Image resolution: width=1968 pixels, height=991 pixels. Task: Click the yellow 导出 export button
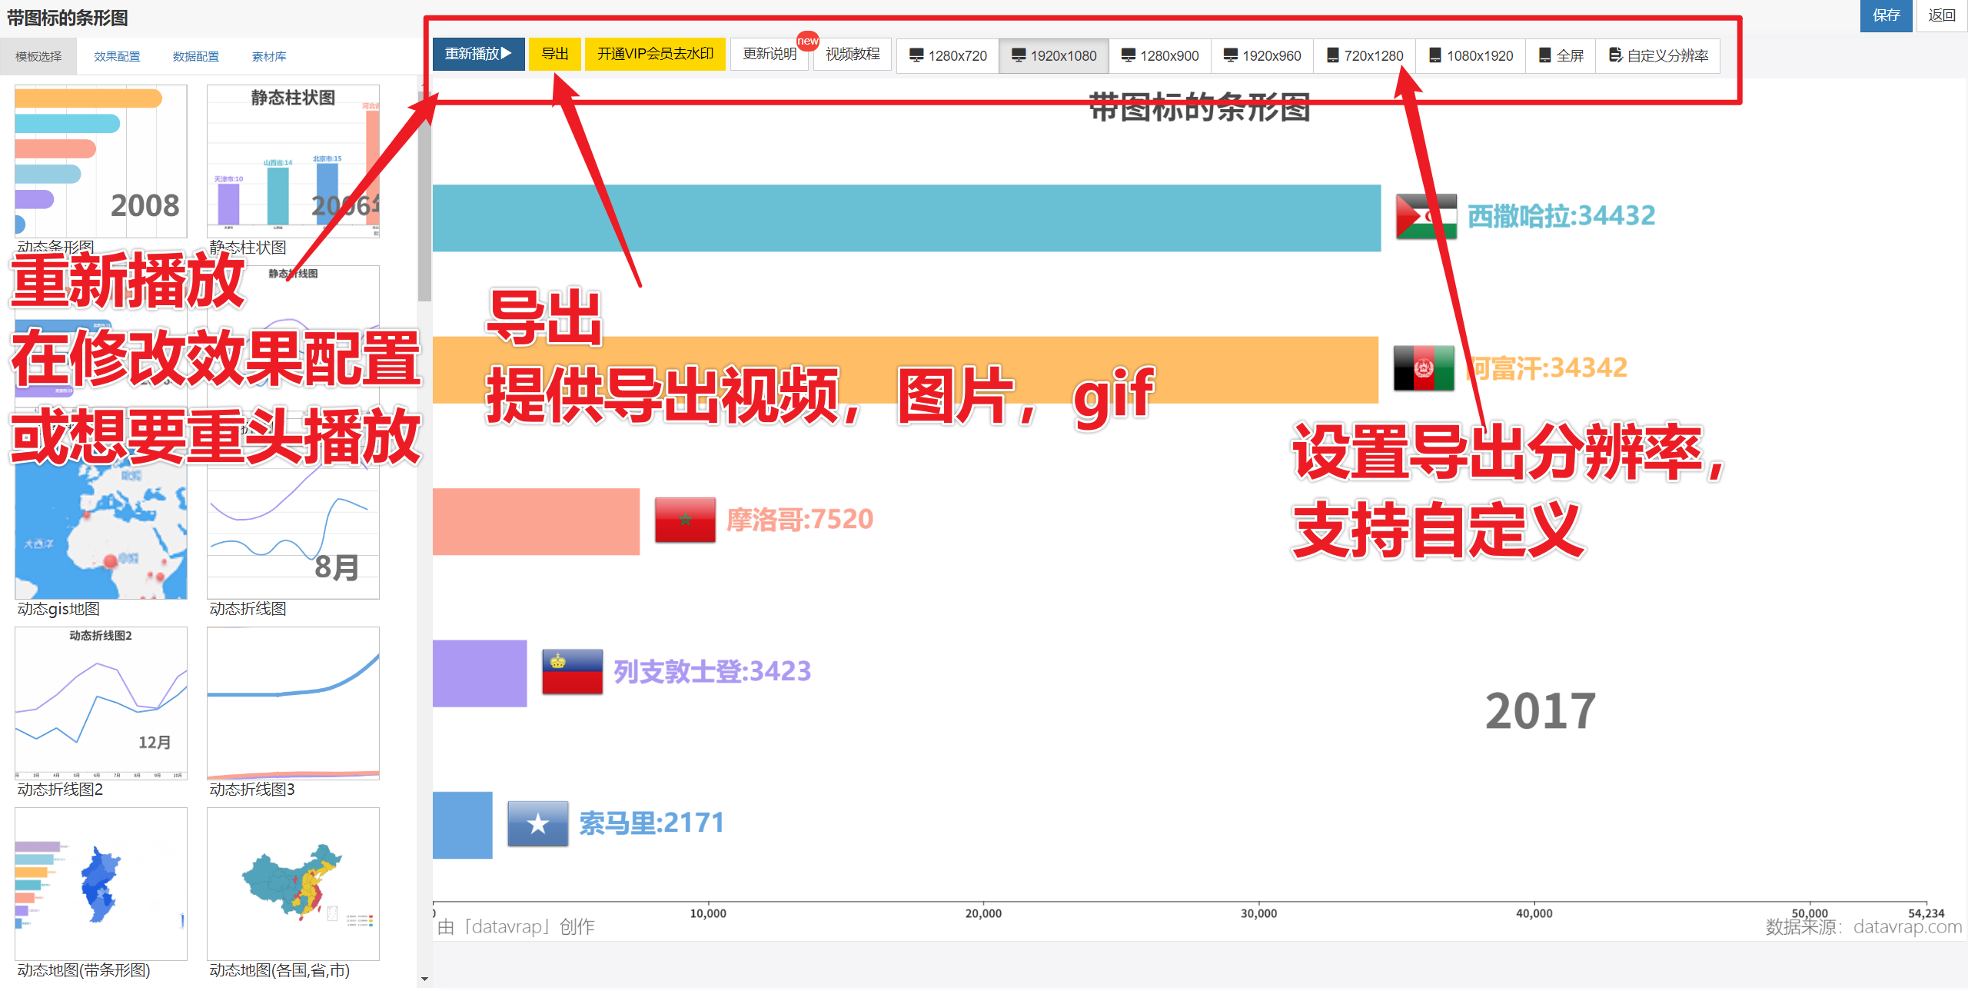pyautogui.click(x=554, y=54)
